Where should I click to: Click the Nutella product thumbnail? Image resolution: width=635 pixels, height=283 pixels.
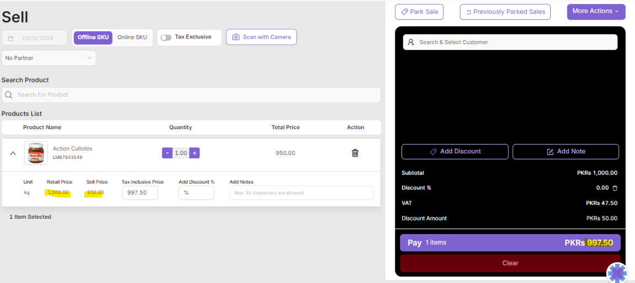coord(36,153)
